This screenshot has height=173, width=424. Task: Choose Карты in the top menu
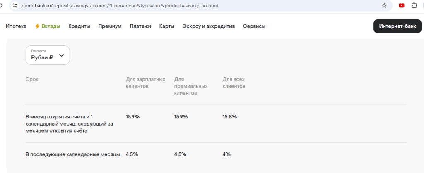pyautogui.click(x=166, y=26)
